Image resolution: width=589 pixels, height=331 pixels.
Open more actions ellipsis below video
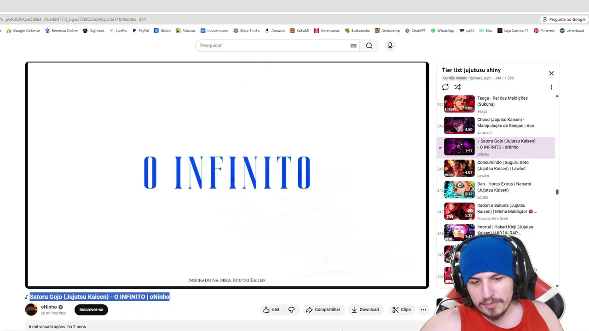[423, 310]
